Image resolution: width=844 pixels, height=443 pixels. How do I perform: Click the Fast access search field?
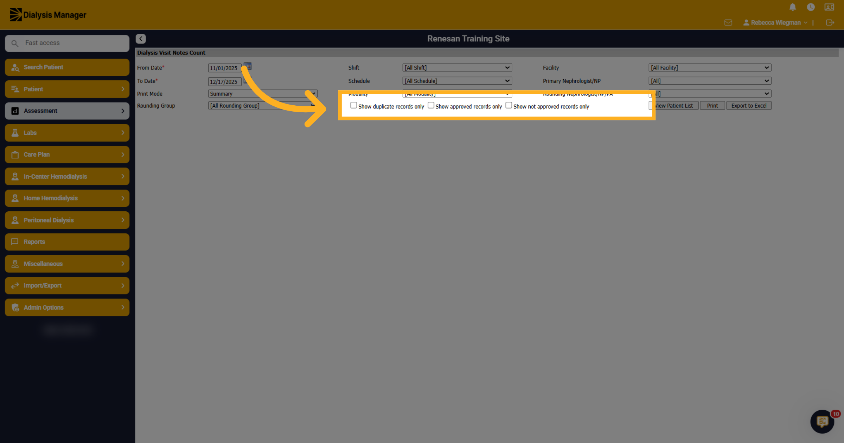pyautogui.click(x=67, y=43)
